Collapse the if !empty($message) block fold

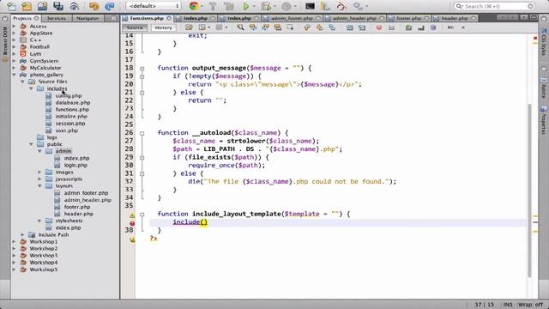(142, 76)
